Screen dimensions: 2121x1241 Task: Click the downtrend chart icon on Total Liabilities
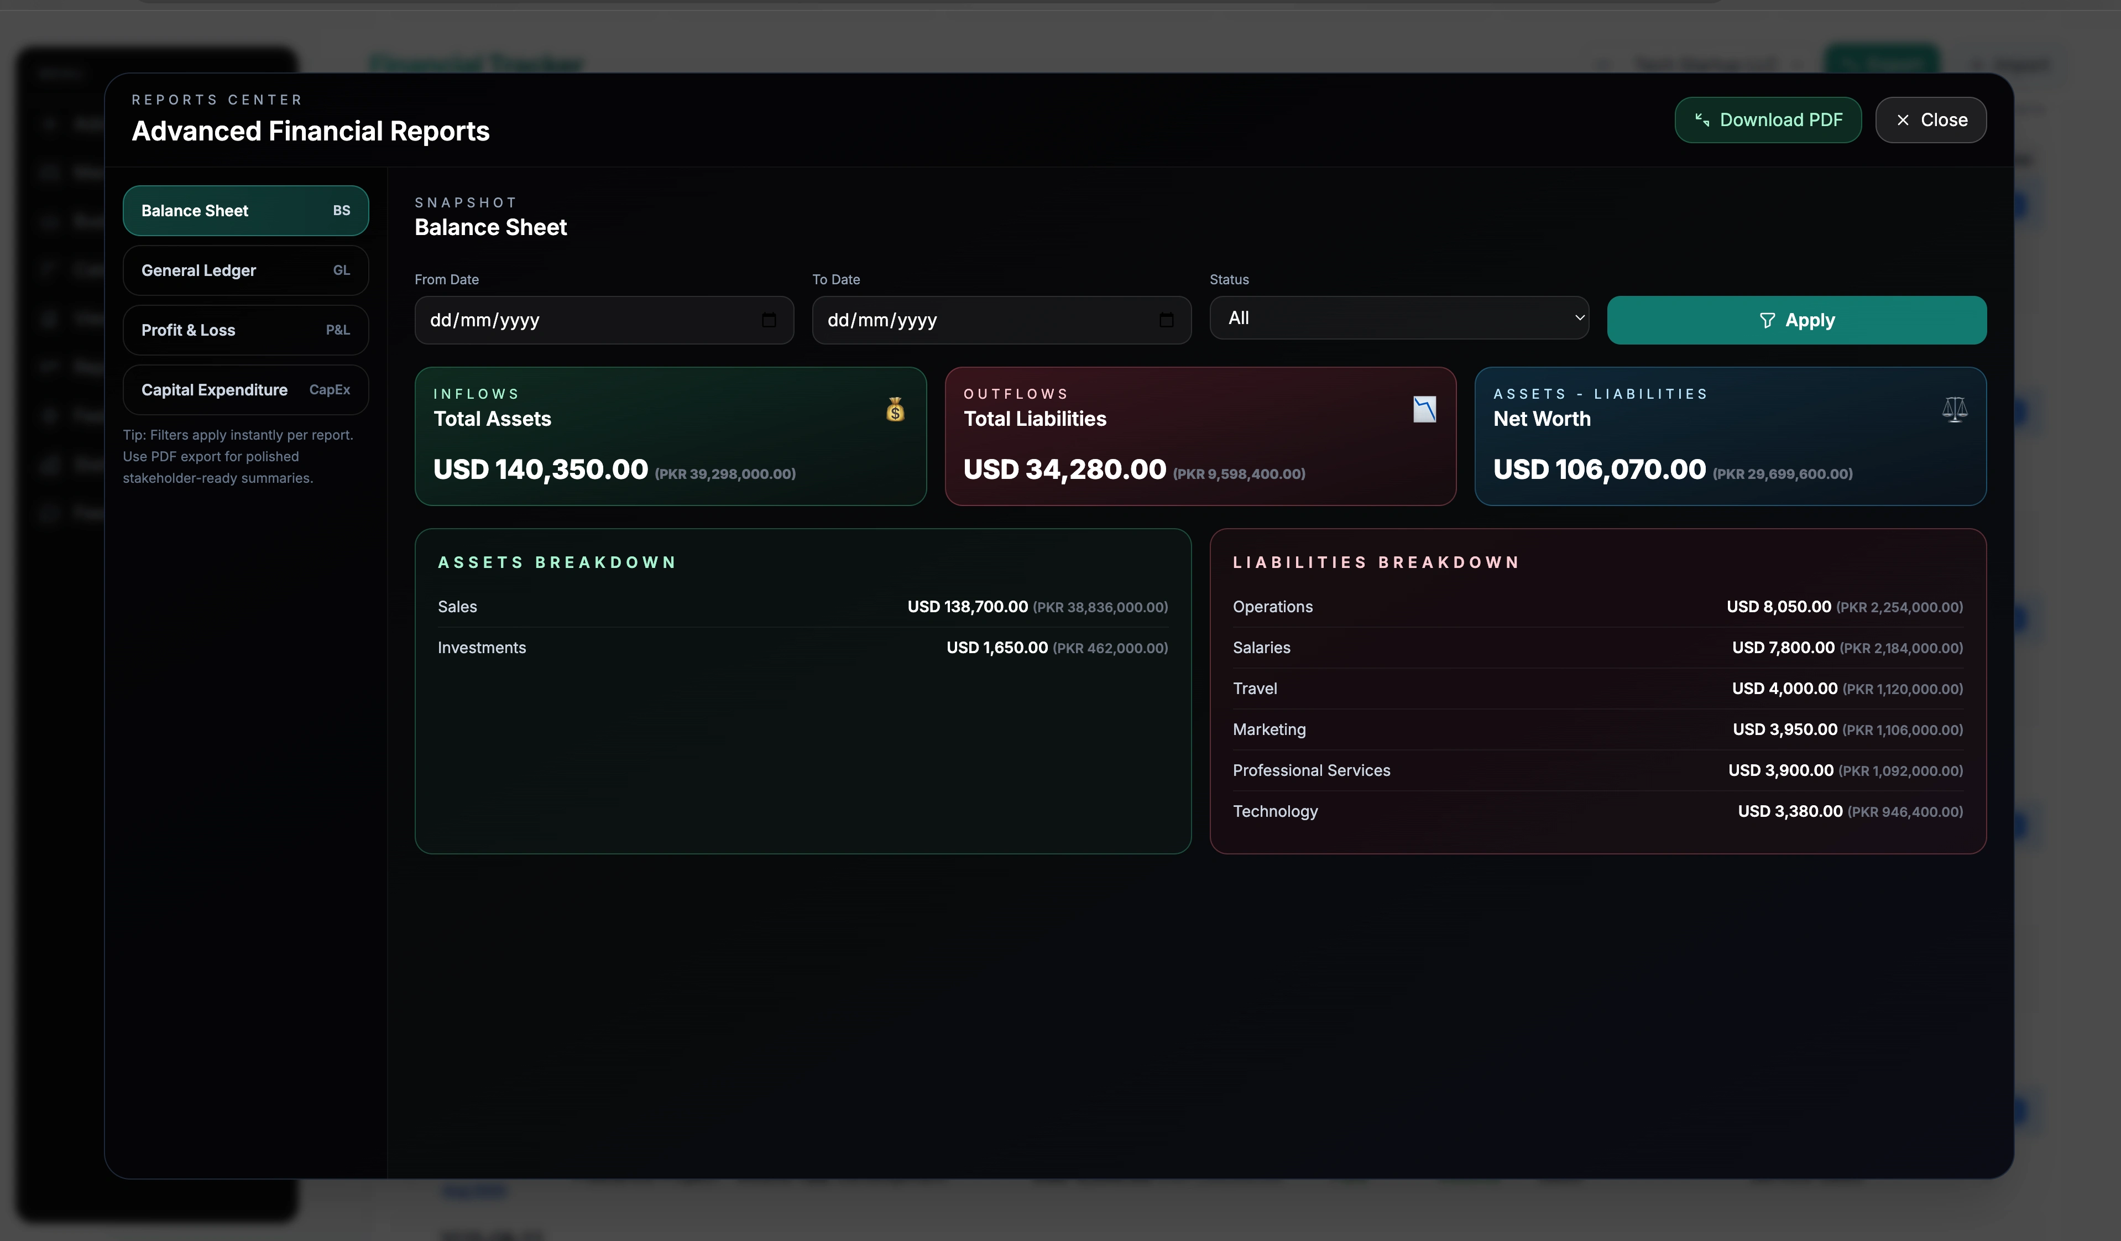tap(1424, 409)
